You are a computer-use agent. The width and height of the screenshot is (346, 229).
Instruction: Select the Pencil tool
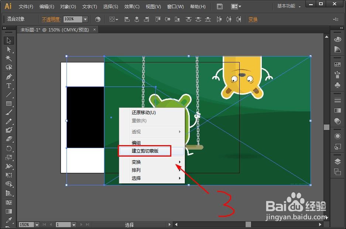pyautogui.click(x=9, y=122)
